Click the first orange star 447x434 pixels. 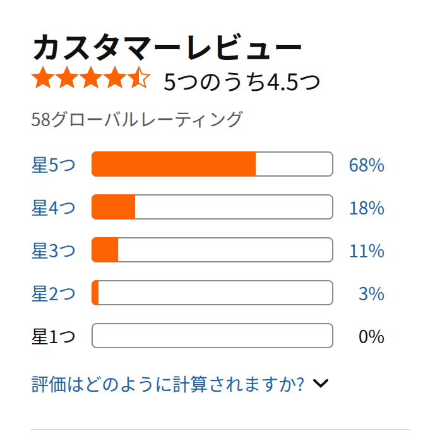point(43,78)
